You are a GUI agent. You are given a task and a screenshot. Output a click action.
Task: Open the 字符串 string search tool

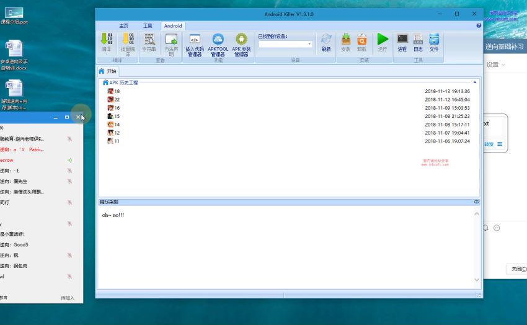pos(149,42)
